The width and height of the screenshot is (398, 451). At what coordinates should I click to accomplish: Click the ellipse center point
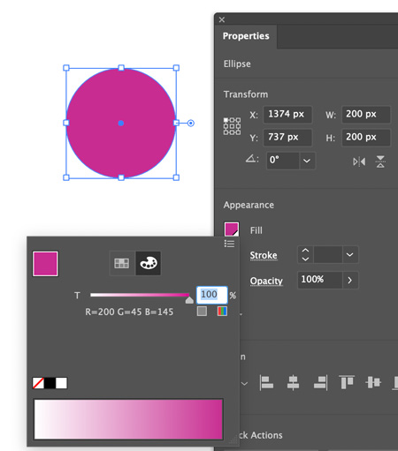pos(121,123)
